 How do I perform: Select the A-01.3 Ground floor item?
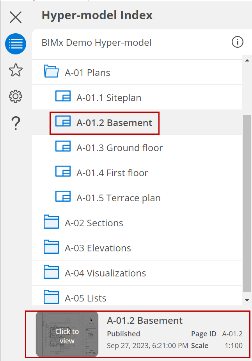tap(119, 148)
